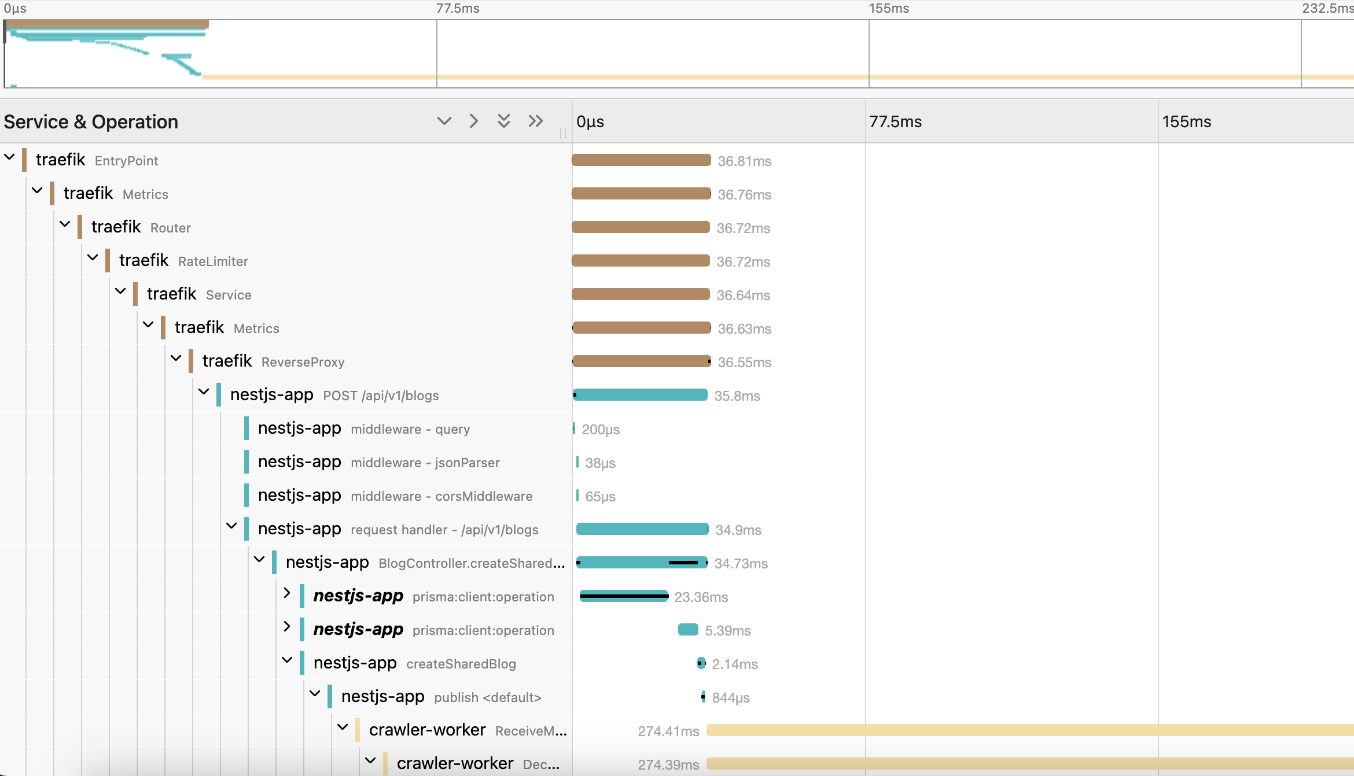
Task: Collapse the nestjs-app POST /api/v1/blogs span
Action: click(204, 392)
